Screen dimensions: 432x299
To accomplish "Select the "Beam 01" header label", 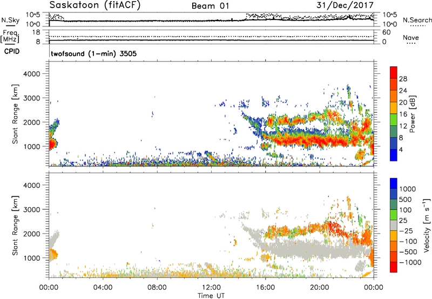I will tap(210, 6).
